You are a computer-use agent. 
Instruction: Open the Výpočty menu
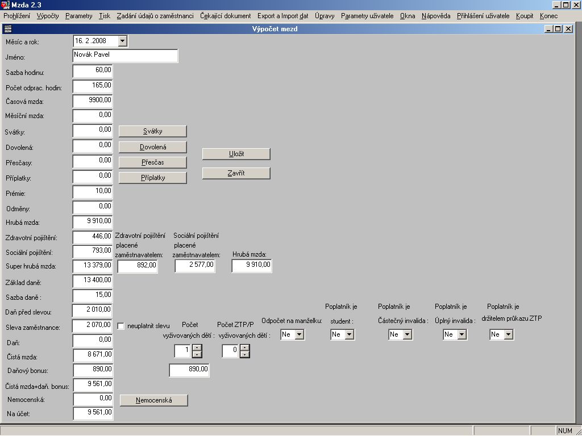pos(48,16)
